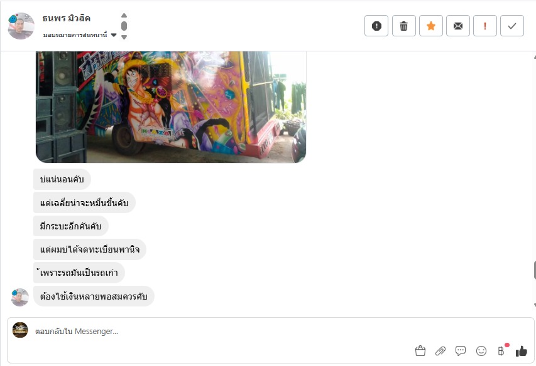Image resolution: width=536 pixels, height=366 pixels.
Task: Open the baht payment request icon
Action: 501,351
